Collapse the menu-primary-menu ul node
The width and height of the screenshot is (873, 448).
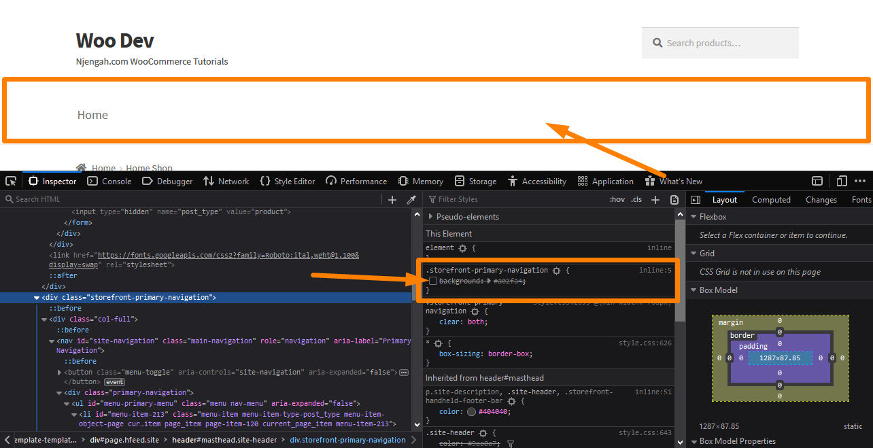coord(67,404)
